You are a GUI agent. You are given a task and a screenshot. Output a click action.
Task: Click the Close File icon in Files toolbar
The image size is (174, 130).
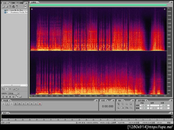[x=7, y=7]
